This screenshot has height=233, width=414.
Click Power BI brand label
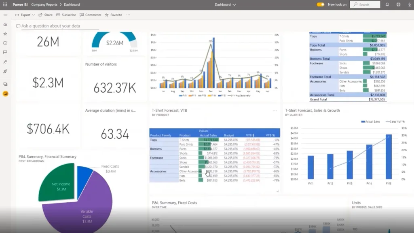click(x=20, y=4)
